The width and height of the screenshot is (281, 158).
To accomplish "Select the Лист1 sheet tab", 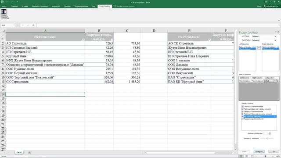I will click(x=19, y=153).
